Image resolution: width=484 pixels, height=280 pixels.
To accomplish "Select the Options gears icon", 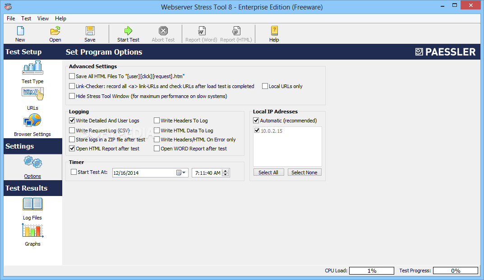I will pyautogui.click(x=33, y=162).
